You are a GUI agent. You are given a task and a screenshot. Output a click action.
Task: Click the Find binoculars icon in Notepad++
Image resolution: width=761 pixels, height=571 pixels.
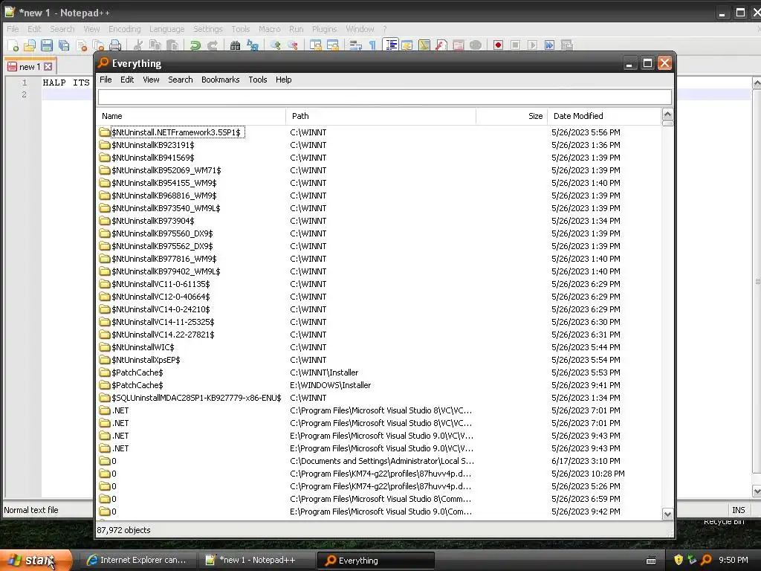click(236, 45)
